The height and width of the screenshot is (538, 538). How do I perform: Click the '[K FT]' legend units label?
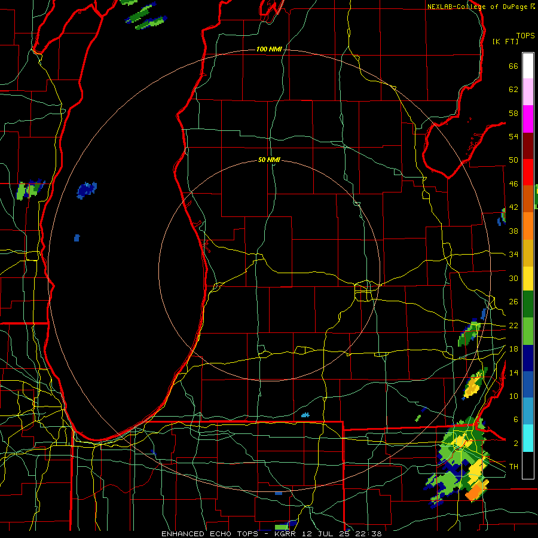coord(505,41)
